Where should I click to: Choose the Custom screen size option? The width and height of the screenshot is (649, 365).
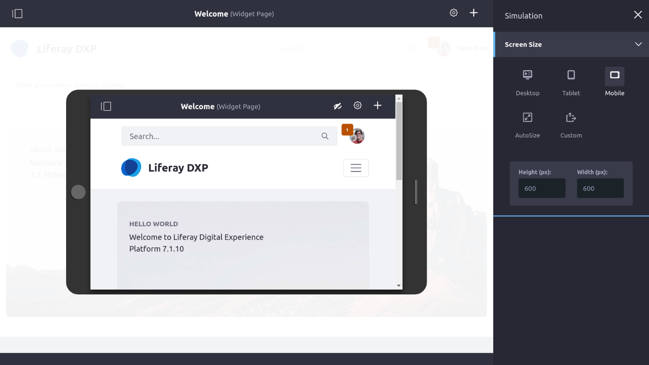(571, 125)
